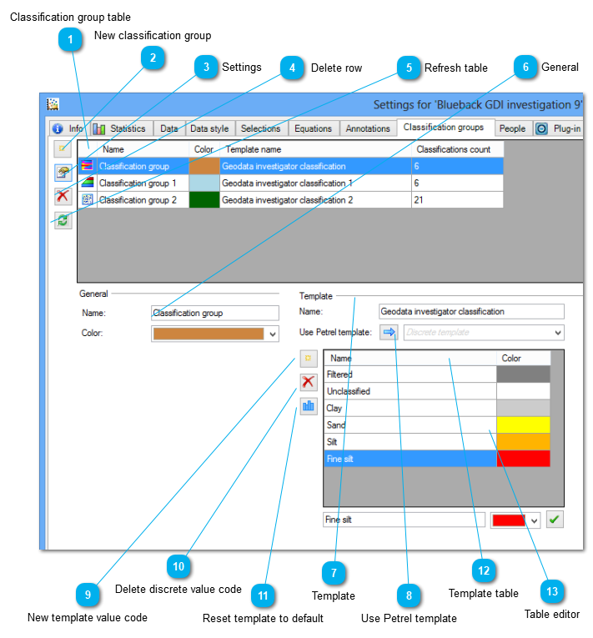The image size is (593, 638).
Task: Click template table Color column header
Action: click(x=523, y=358)
